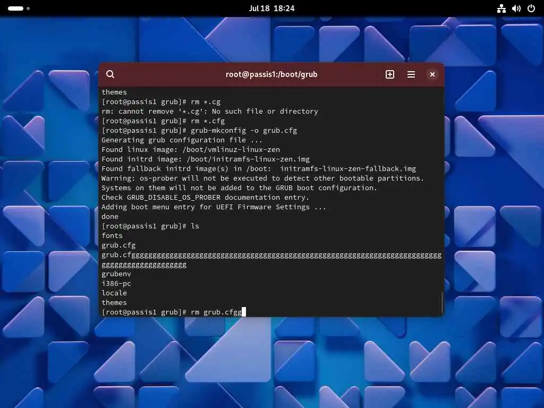
Task: Open a new terminal tab
Action: pyautogui.click(x=389, y=74)
